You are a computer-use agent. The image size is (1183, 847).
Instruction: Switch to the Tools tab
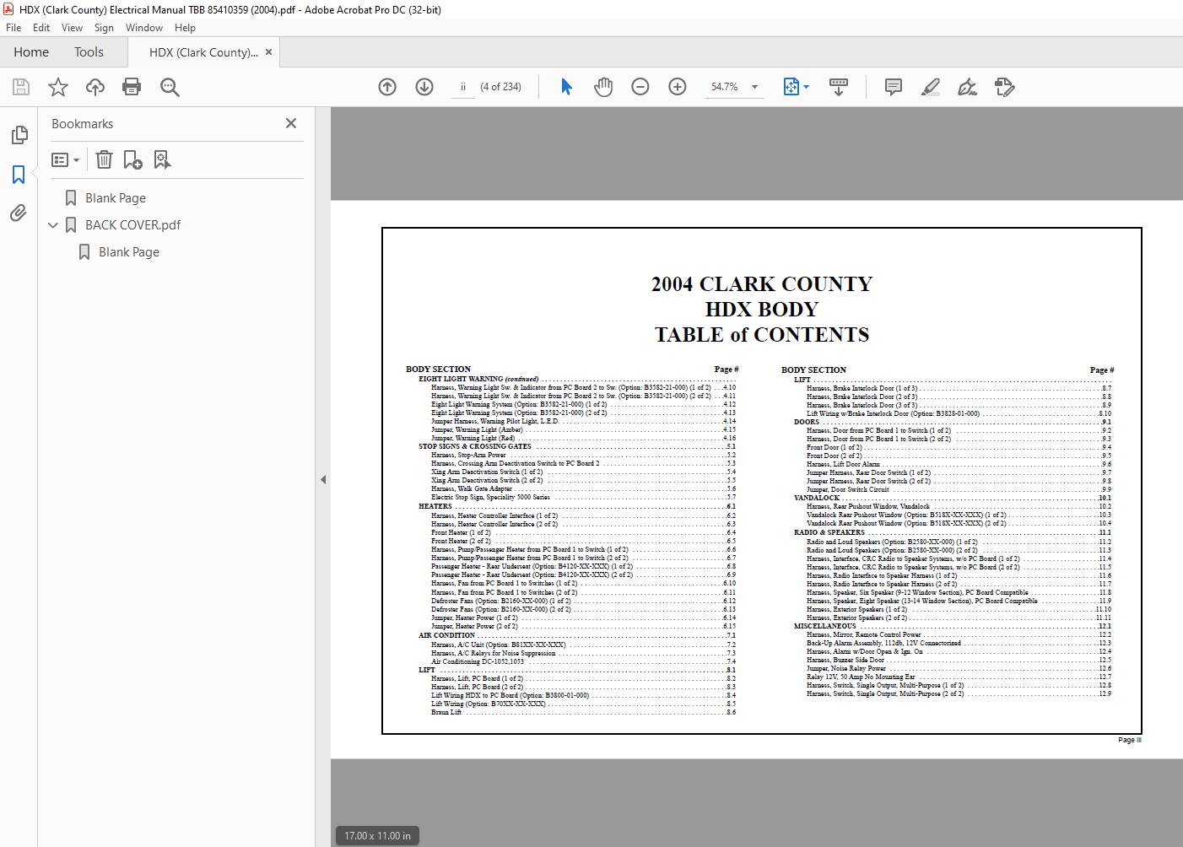coord(89,52)
